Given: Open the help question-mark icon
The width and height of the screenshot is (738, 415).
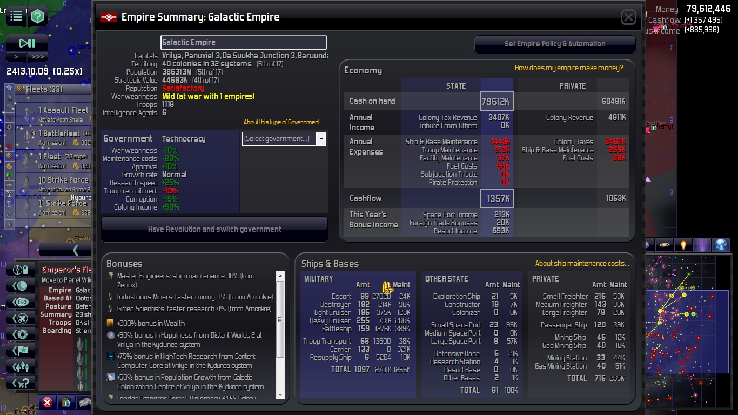Looking at the screenshot, I should [37, 17].
